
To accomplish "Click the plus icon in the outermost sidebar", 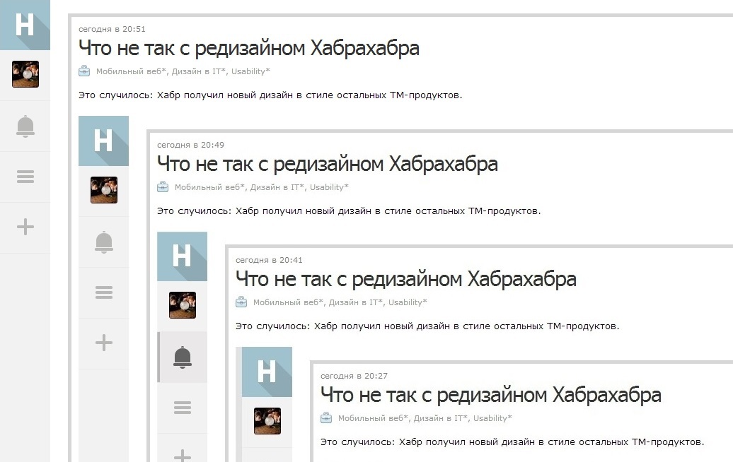I will pos(25,227).
